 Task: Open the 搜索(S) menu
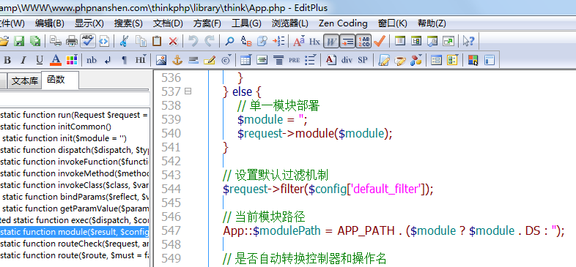coord(128,23)
